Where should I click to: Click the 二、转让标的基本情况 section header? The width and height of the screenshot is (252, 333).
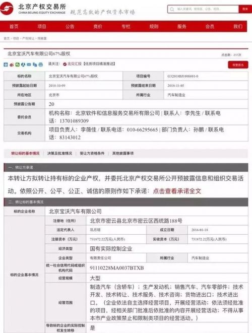click(x=126, y=202)
